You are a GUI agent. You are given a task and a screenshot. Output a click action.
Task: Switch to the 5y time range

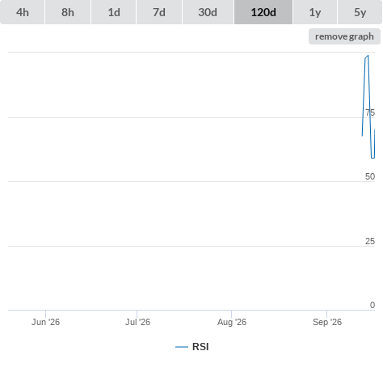(360, 12)
